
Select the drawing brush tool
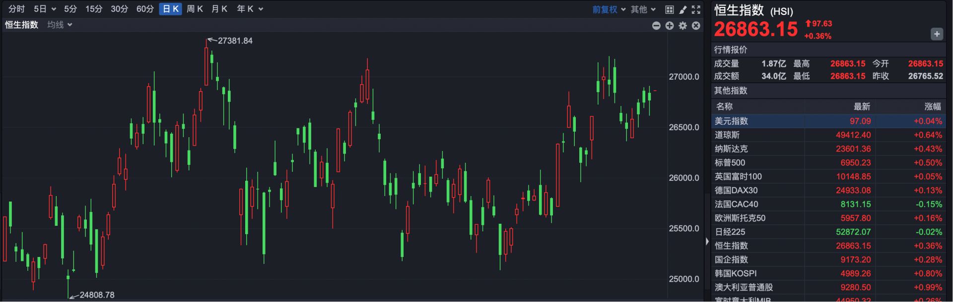[683, 9]
